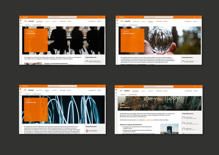Image resolution: width=219 pixels, height=155 pixels.
Task: Open the account avatar on the Betriebsrat page
Action: tap(201, 87)
